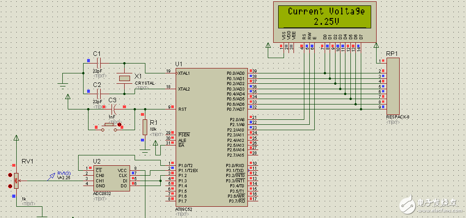Screen dimensions: 466x218
Task: Click the 'Current Voltage' LCD line
Action: [326, 11]
